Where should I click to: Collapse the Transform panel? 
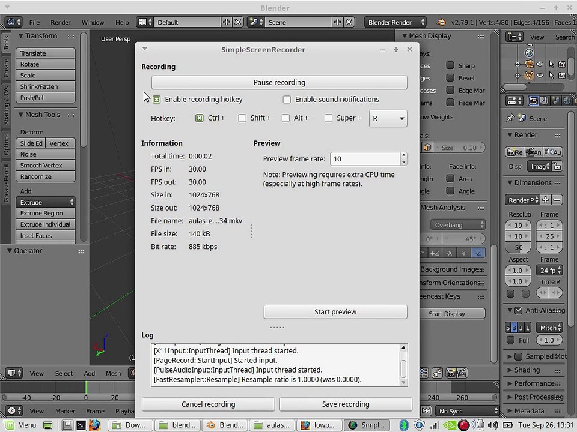pos(21,35)
